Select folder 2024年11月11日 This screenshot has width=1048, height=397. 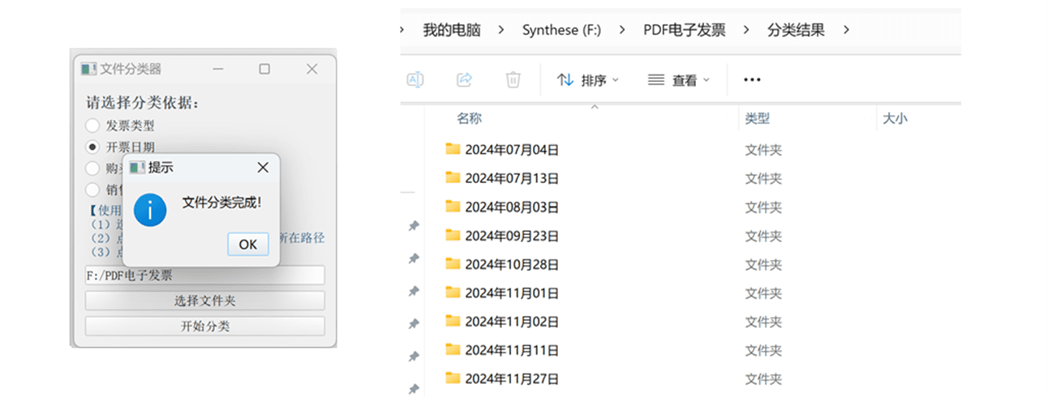pyautogui.click(x=512, y=350)
